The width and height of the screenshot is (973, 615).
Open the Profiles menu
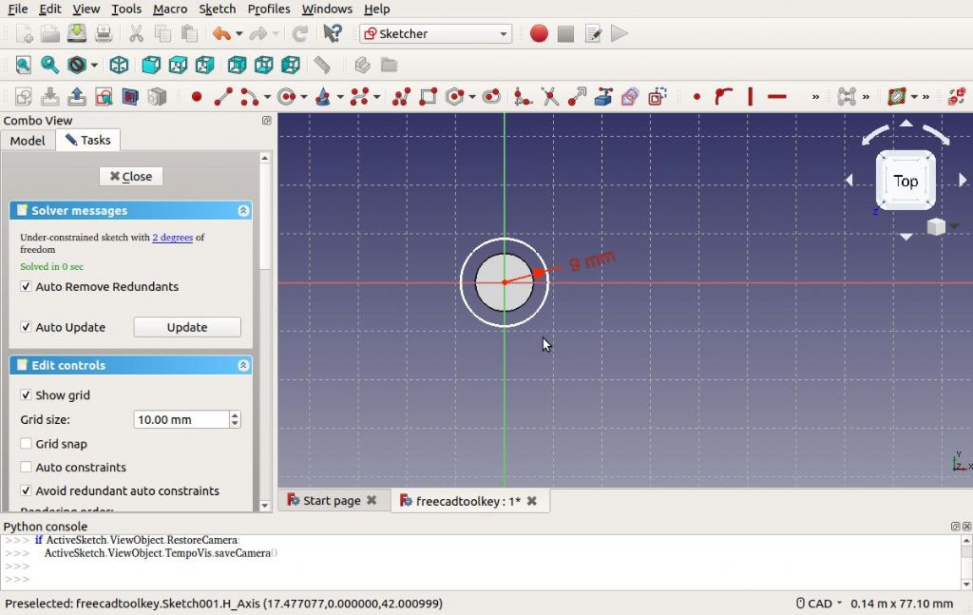click(x=269, y=9)
